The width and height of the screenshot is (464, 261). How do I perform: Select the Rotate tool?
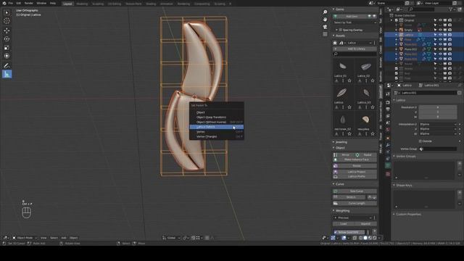[x=7, y=39]
